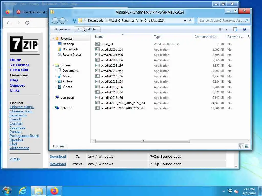Click Download link for .7z source
Viewport: 262px width, 196px height.
[58, 157]
